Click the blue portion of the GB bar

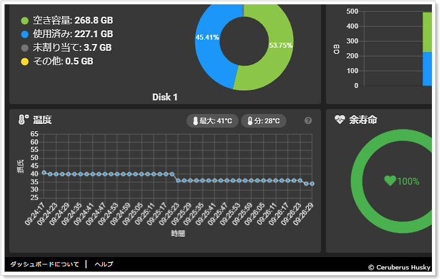[427, 69]
